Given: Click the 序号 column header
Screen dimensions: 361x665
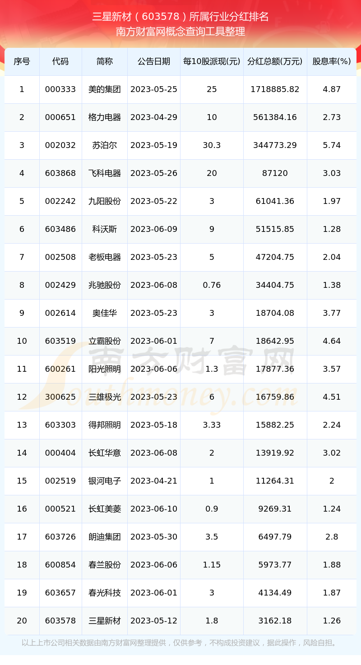Looking at the screenshot, I should [22, 61].
